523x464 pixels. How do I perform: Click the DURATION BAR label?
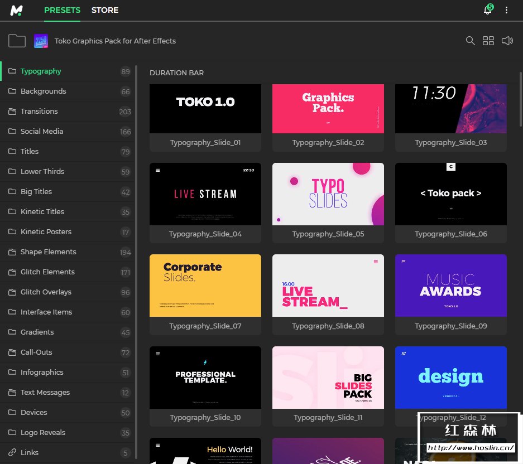tap(176, 72)
